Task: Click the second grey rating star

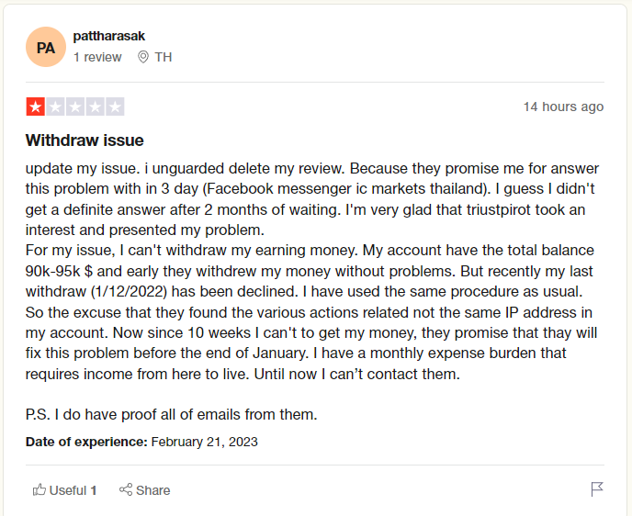Action: tap(55, 107)
